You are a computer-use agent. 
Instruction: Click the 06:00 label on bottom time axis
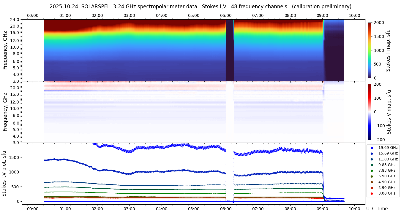tap(226, 209)
